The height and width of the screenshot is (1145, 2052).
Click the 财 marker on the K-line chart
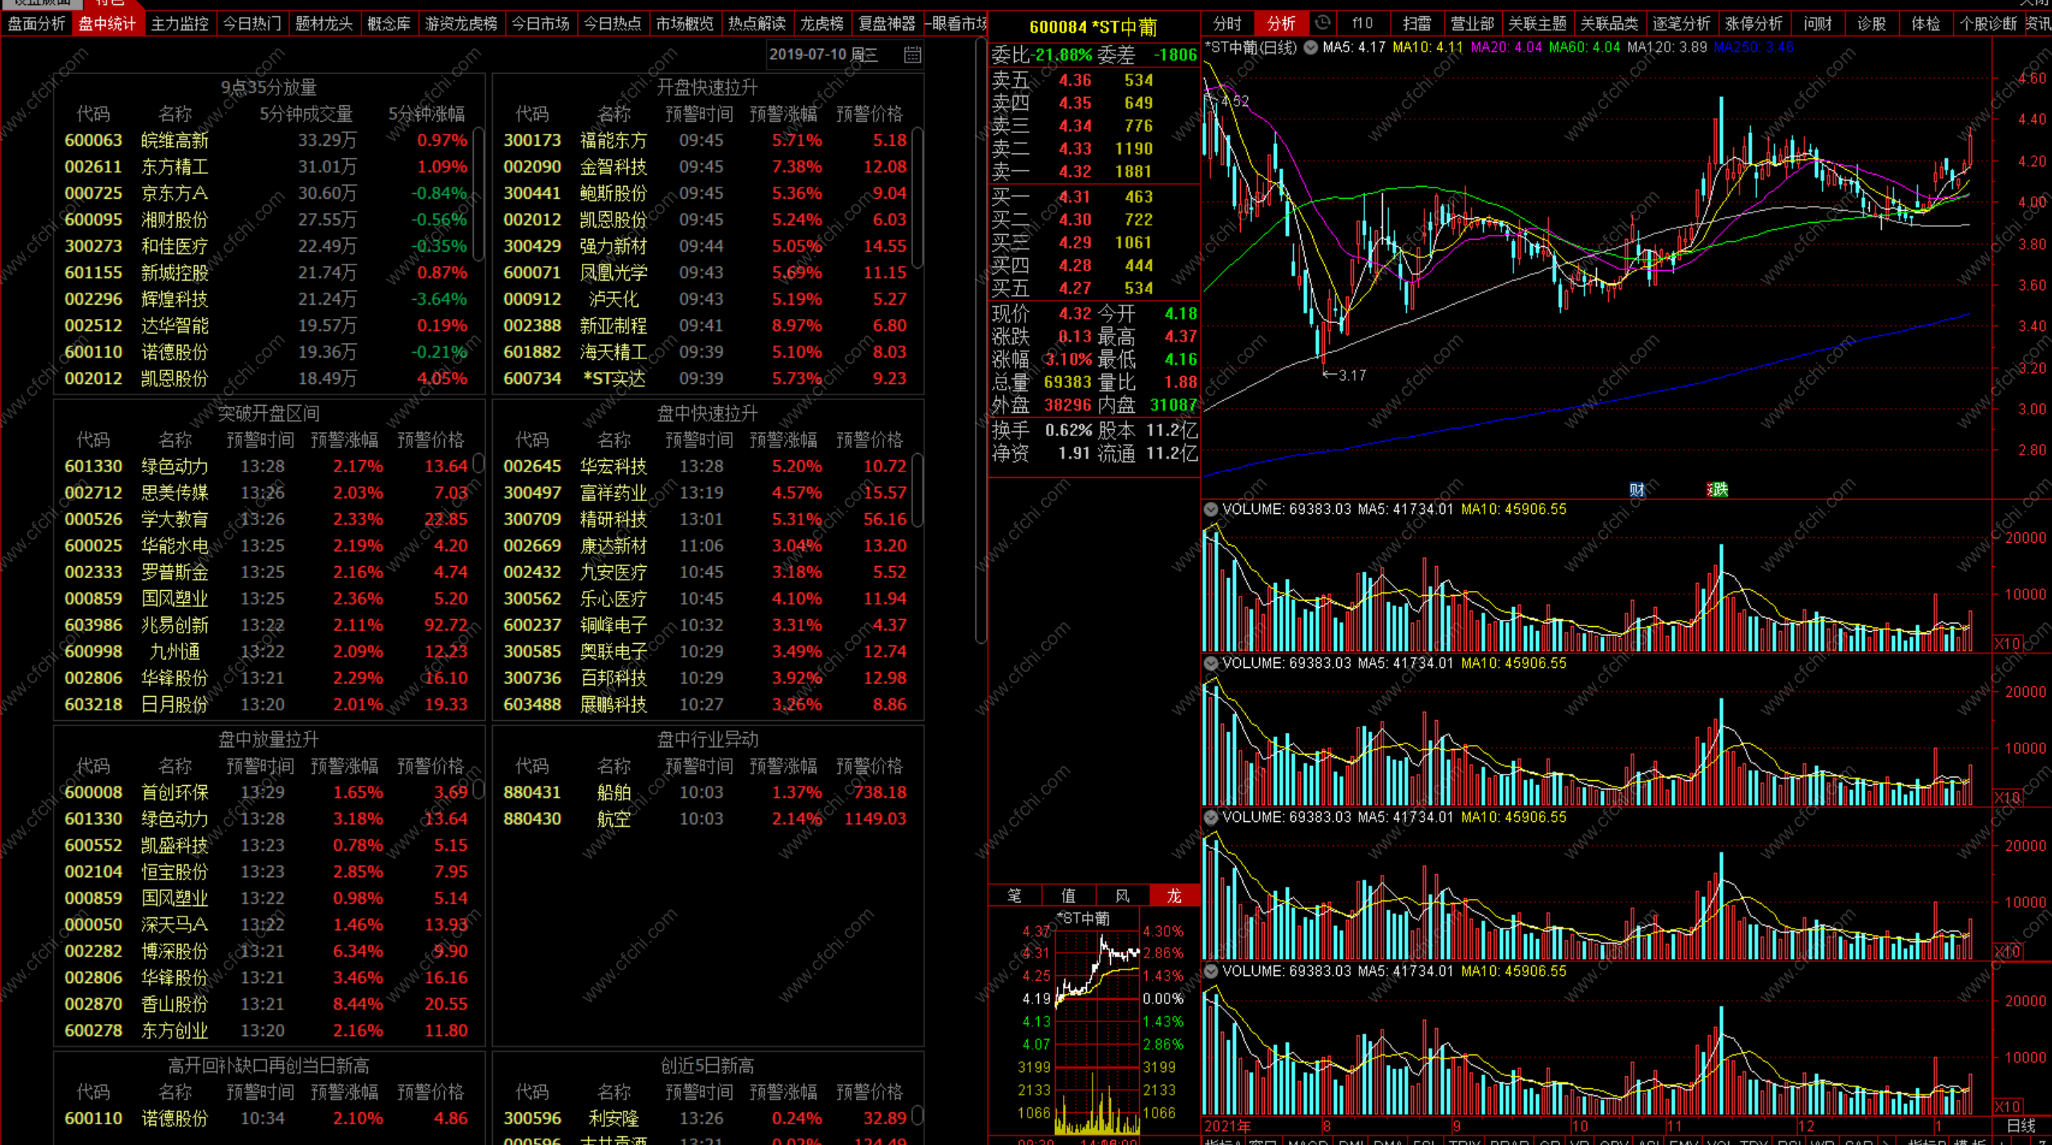coord(1637,489)
